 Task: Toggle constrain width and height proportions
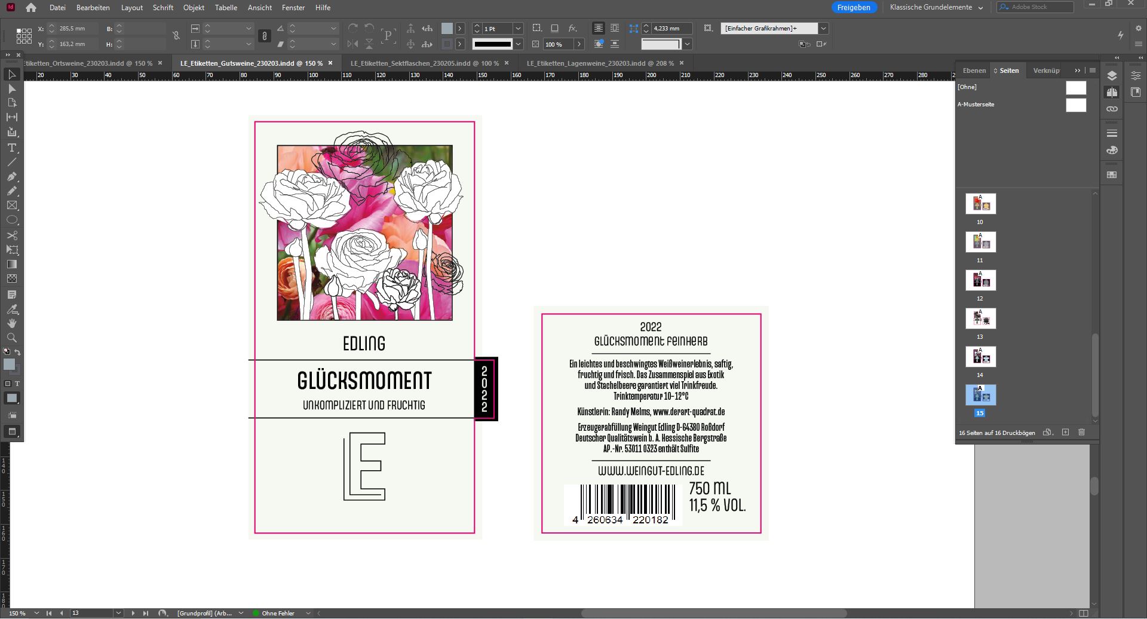pos(176,36)
